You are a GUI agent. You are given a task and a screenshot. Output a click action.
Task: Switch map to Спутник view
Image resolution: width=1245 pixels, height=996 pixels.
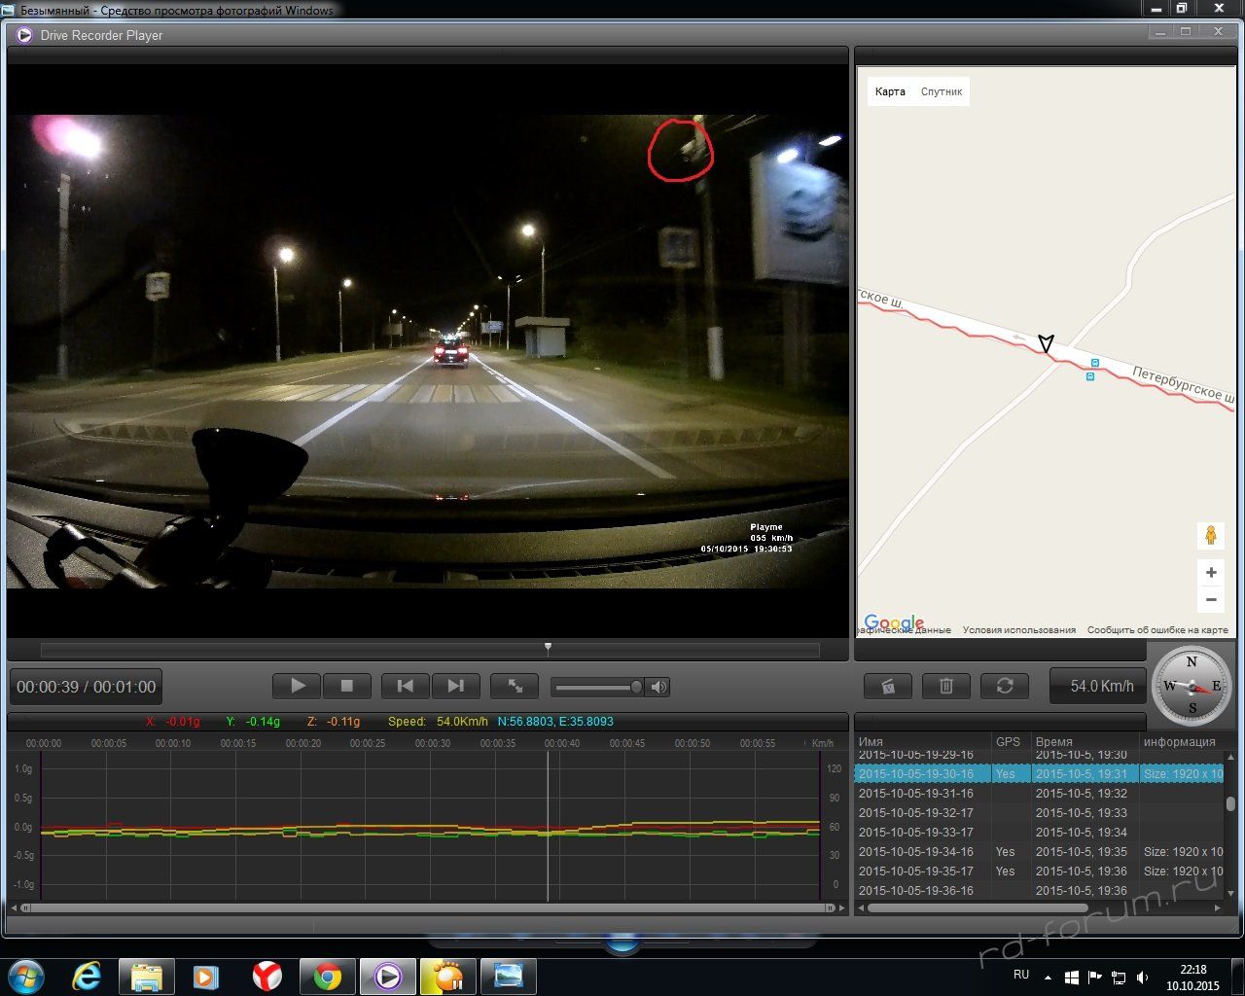point(942,91)
